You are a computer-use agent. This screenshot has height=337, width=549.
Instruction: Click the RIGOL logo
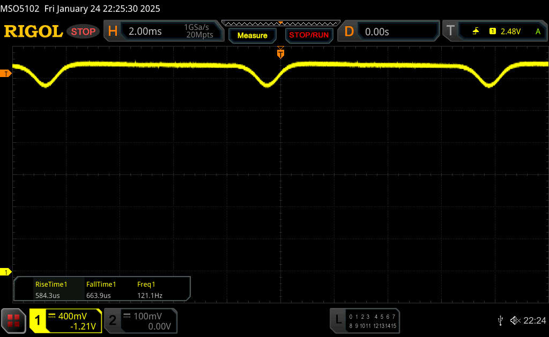[33, 32]
